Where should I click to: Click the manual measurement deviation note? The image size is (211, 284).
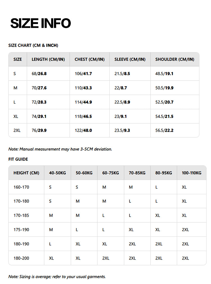click(x=60, y=149)
